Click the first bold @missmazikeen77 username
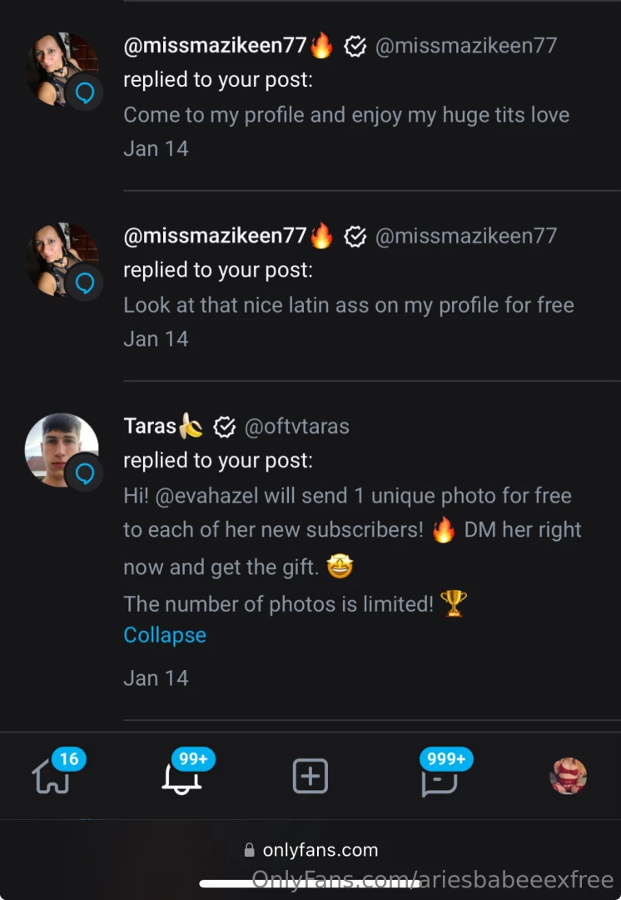Screen dimensions: 621x900 pyautogui.click(x=215, y=46)
